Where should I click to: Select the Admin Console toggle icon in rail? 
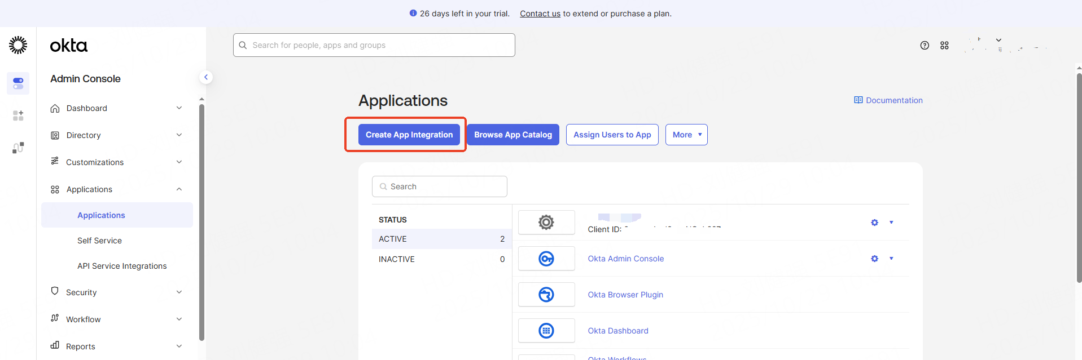point(18,83)
